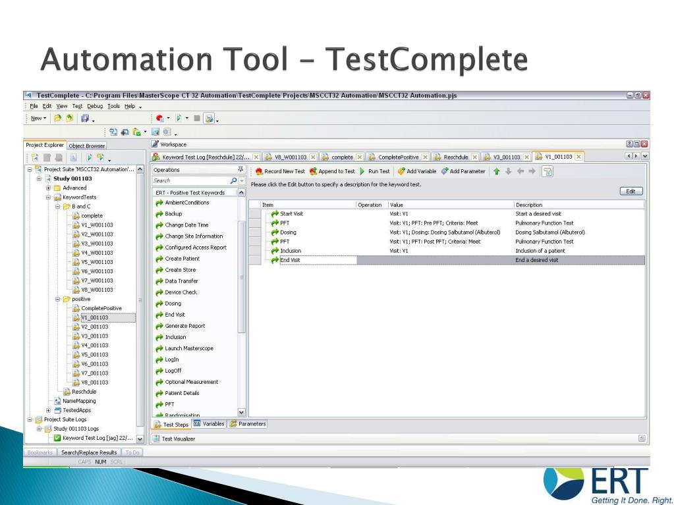674x505 pixels.
Task: Select NameMapping in project tree
Action: coord(75,401)
